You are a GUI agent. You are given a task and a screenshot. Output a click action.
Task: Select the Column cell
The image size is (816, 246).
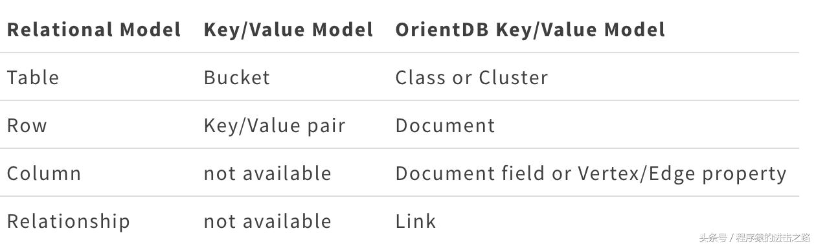coord(44,173)
